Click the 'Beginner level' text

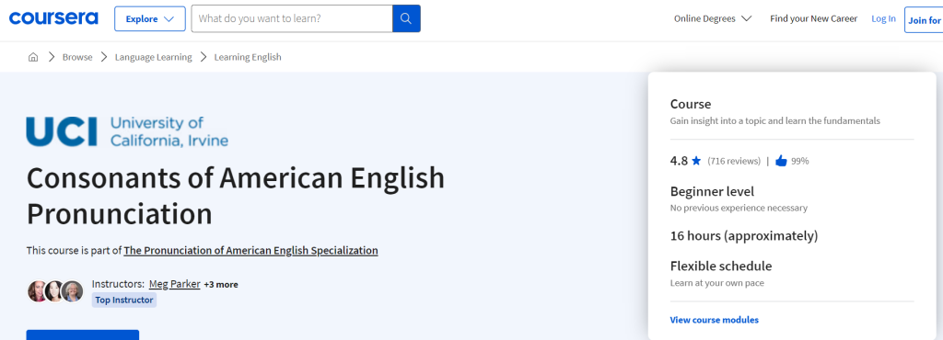[712, 192]
